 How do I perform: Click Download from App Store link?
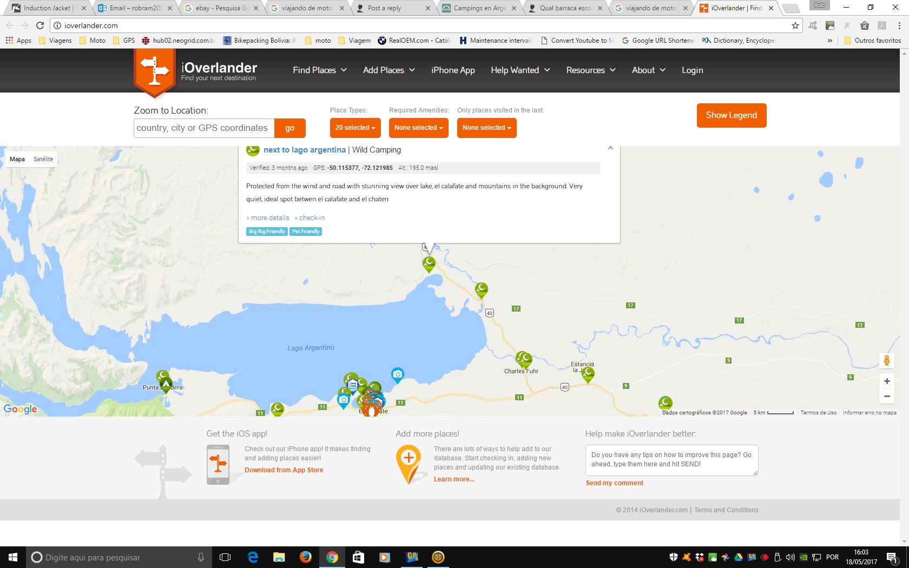(x=284, y=470)
